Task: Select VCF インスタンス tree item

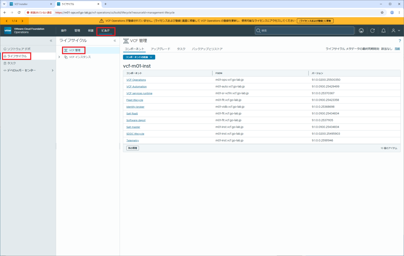Action: [x=80, y=57]
